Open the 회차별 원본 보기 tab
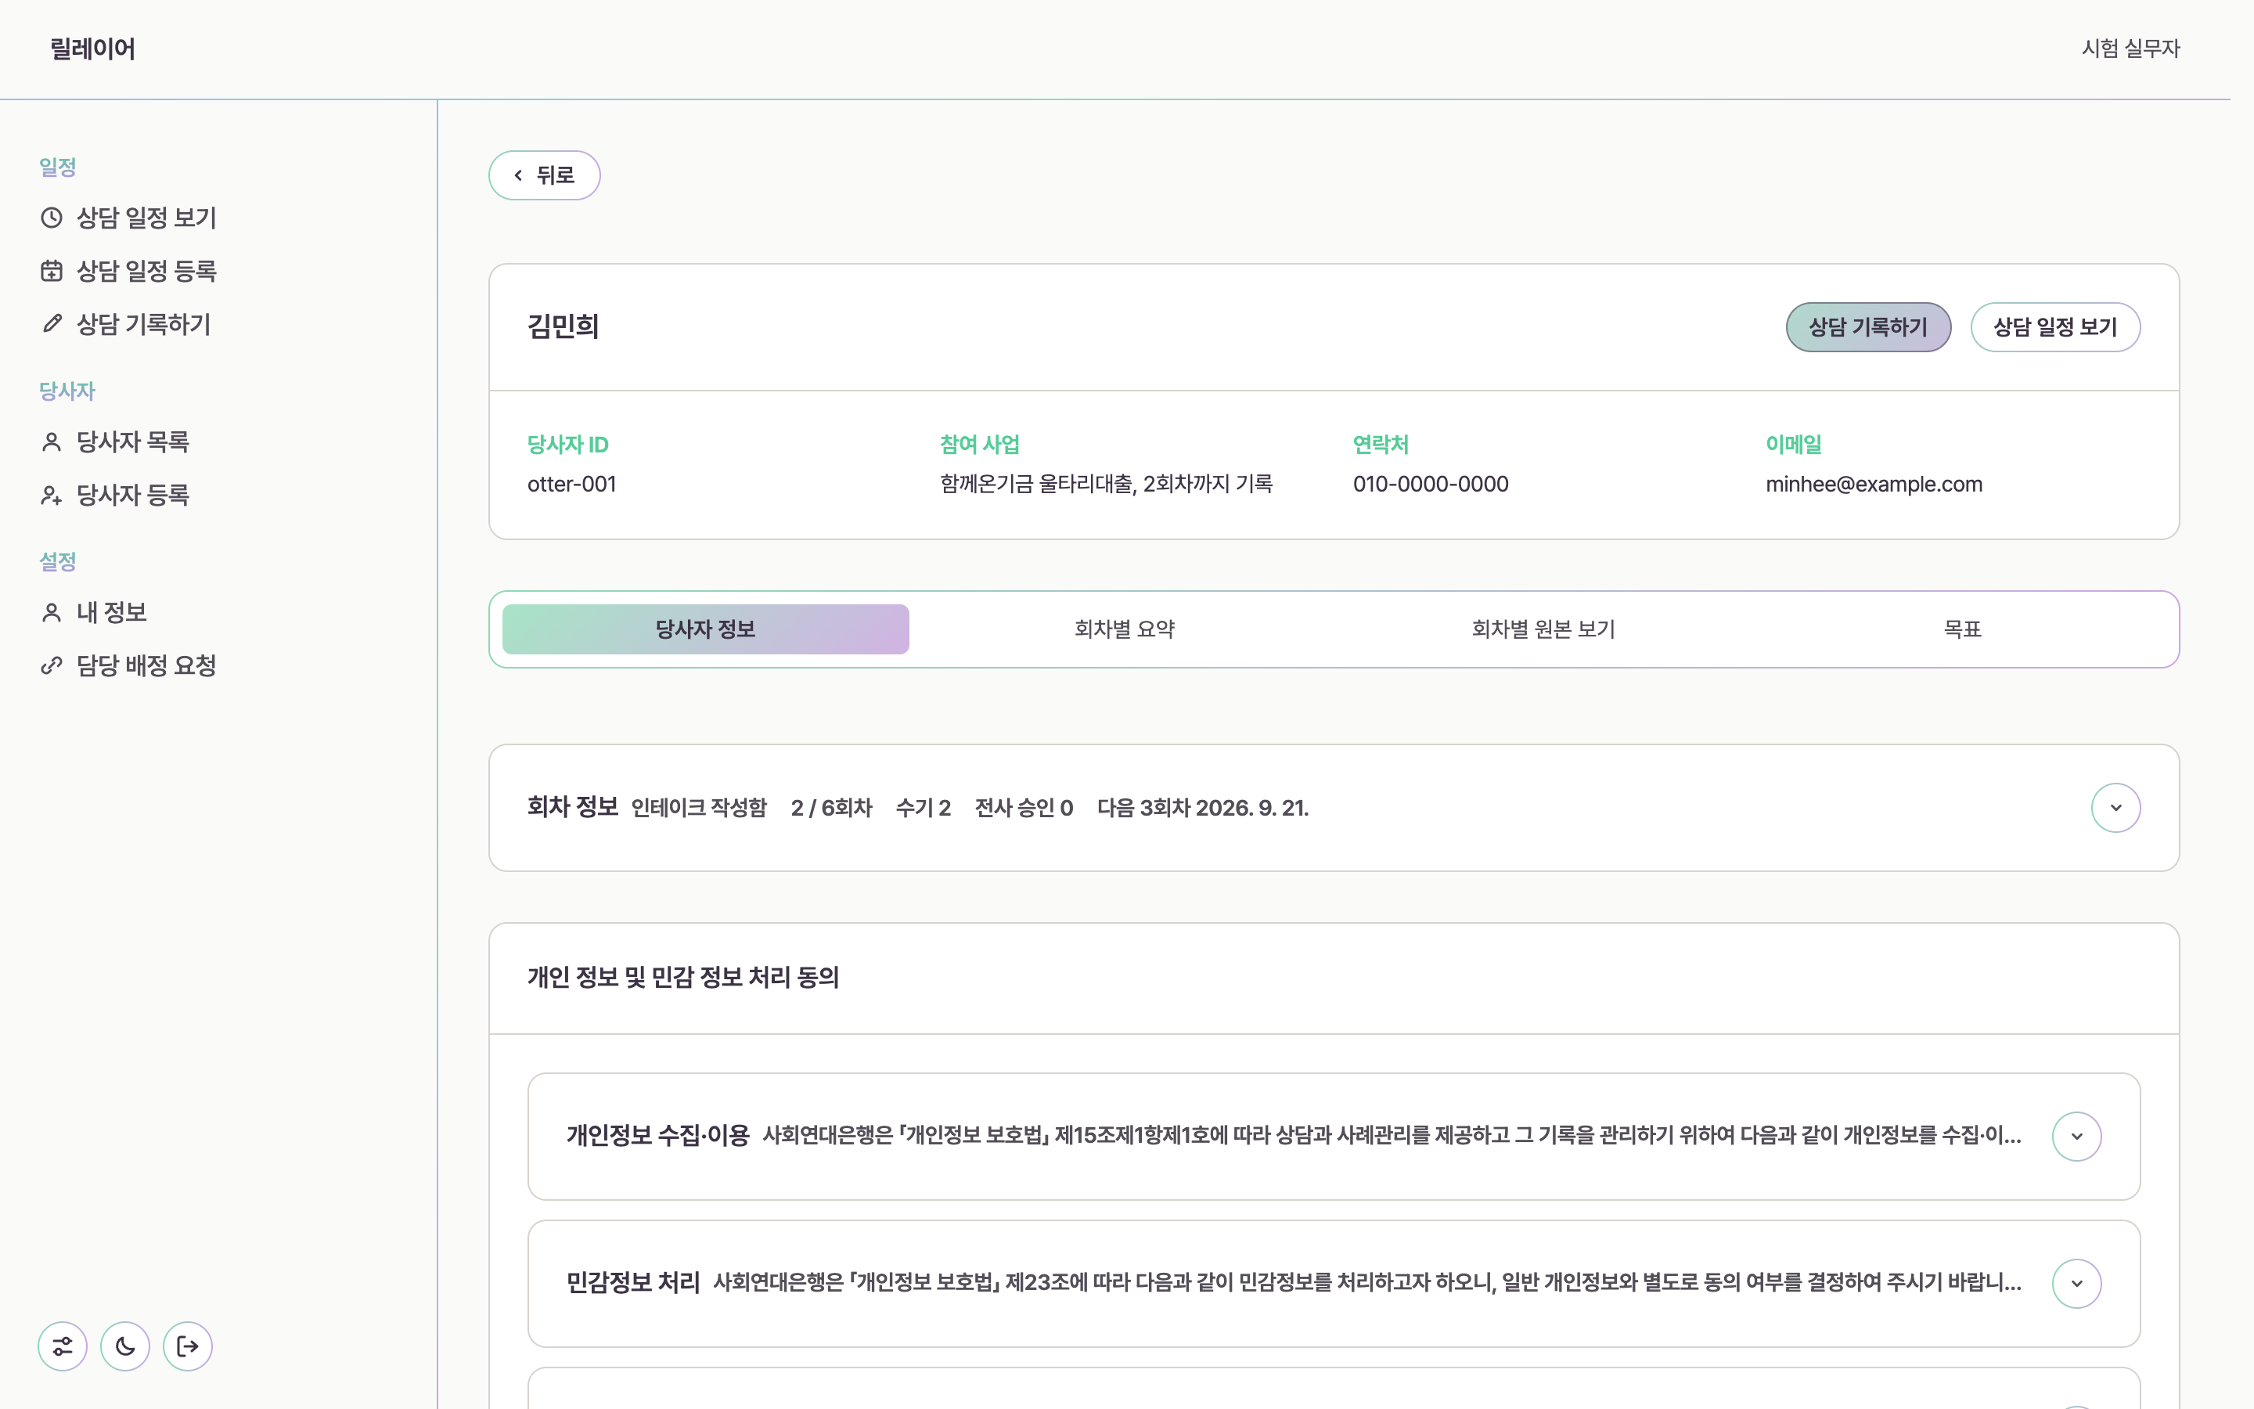Viewport: 2254px width, 1409px height. click(x=1543, y=629)
